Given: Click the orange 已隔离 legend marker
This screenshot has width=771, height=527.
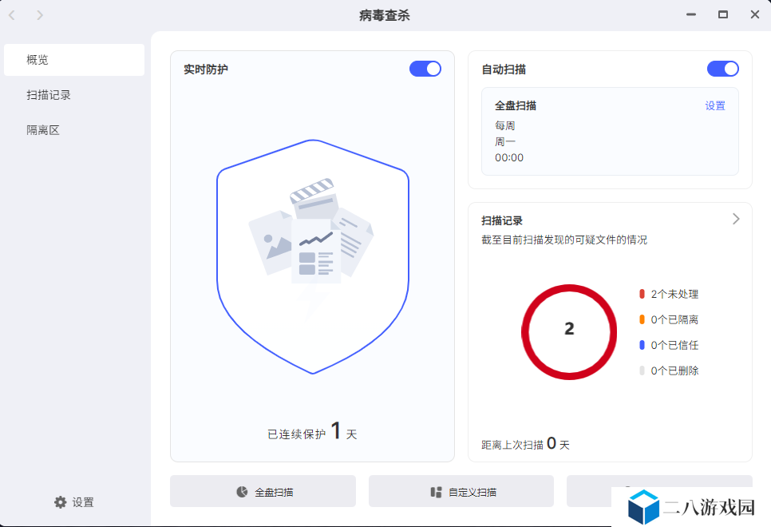Looking at the screenshot, I should (642, 319).
